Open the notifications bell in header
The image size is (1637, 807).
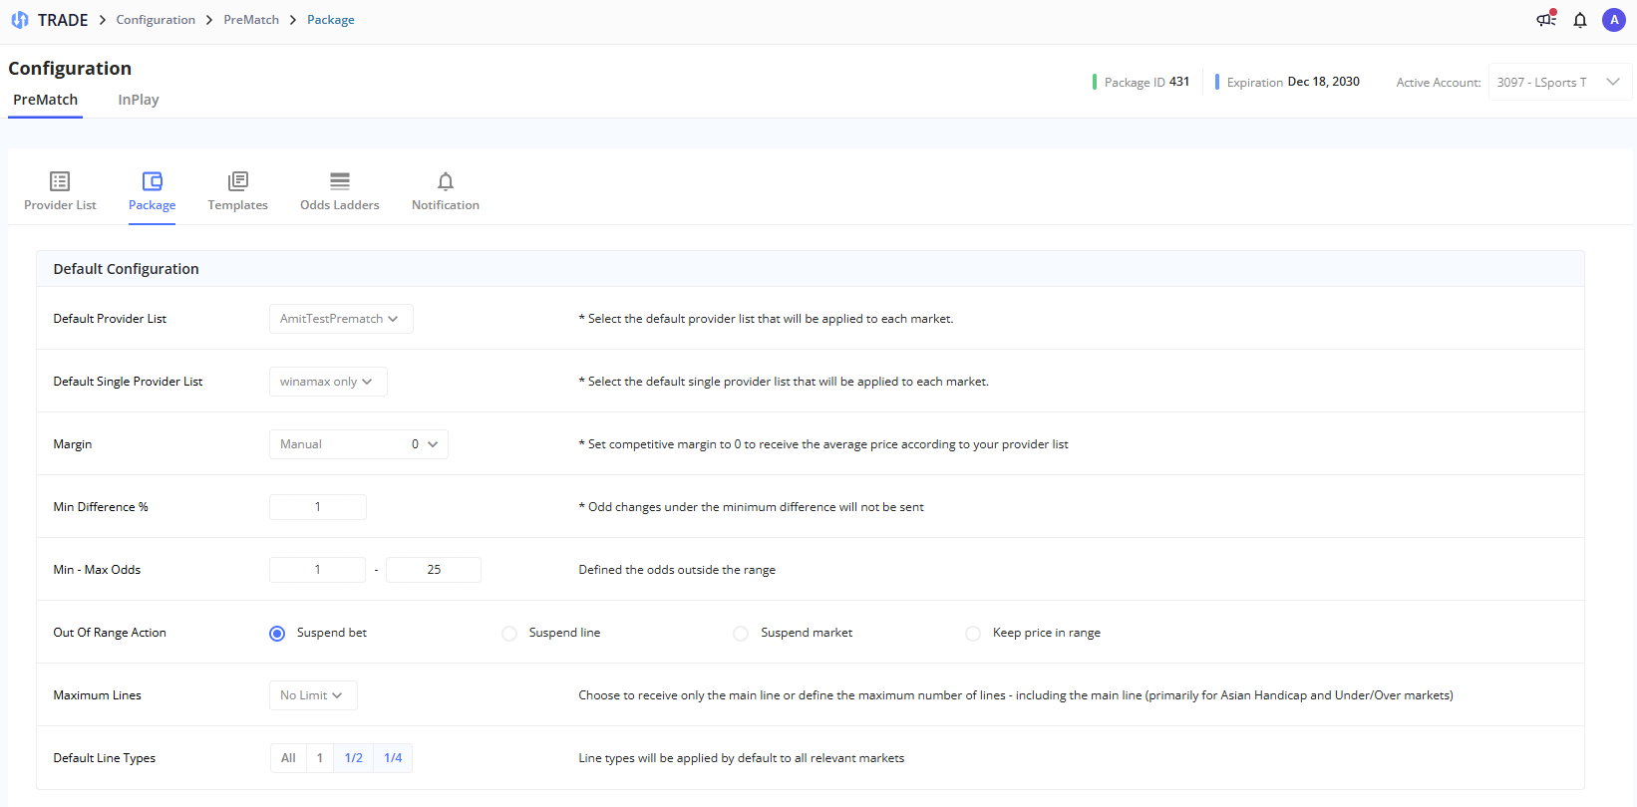coord(1580,20)
